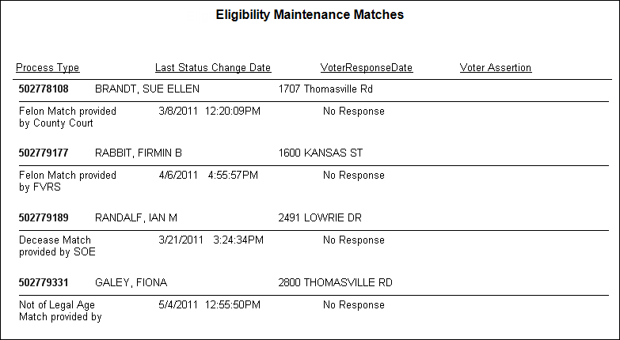Click Decease Match provided by SOE
Image resolution: width=620 pixels, height=340 pixels.
click(x=57, y=246)
